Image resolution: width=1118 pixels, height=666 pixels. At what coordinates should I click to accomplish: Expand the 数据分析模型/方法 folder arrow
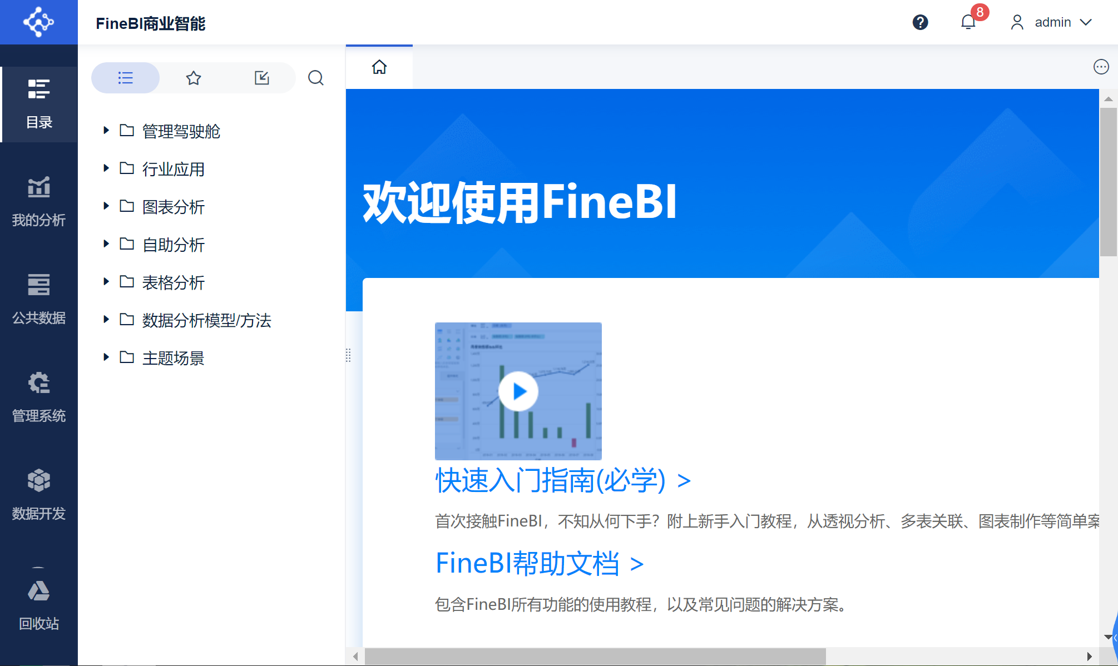coord(106,320)
